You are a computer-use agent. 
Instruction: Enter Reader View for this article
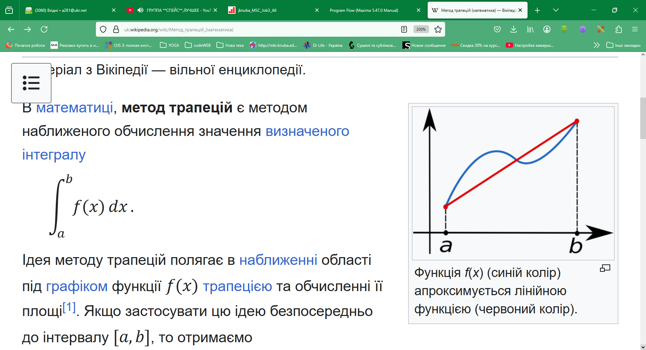(x=404, y=29)
